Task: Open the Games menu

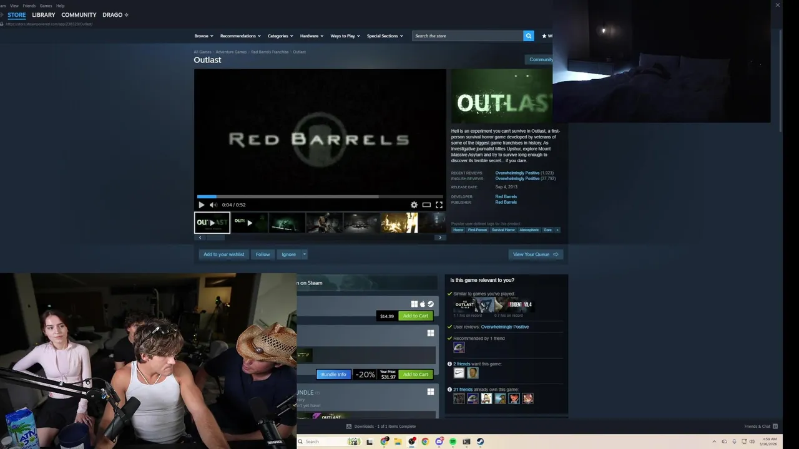Action: [46, 6]
